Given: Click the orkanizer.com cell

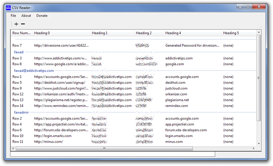Looking at the screenshot, I should 176,94.
